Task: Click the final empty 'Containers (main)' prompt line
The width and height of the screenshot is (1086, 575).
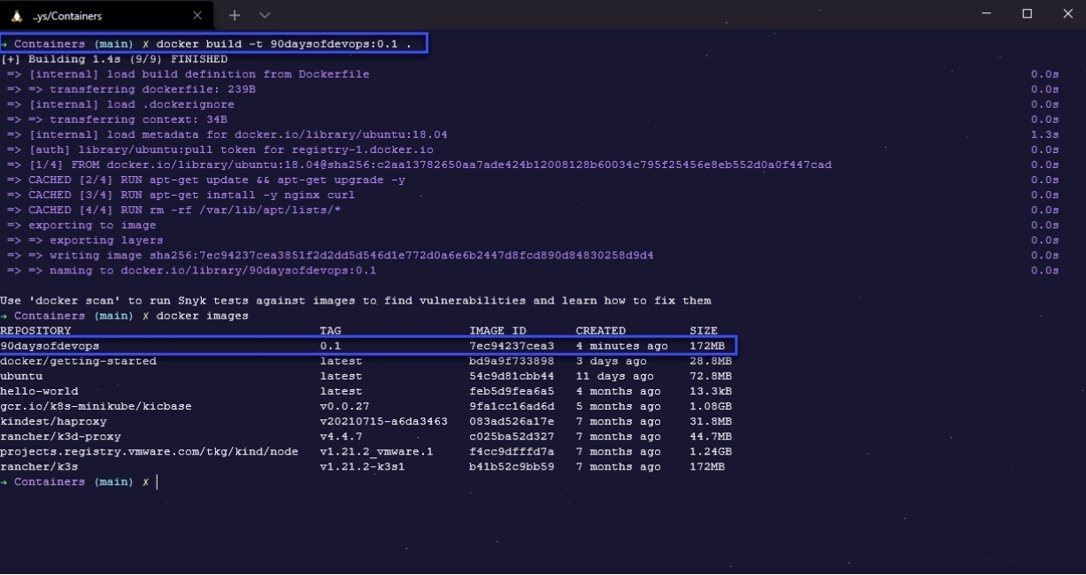Action: [78, 481]
